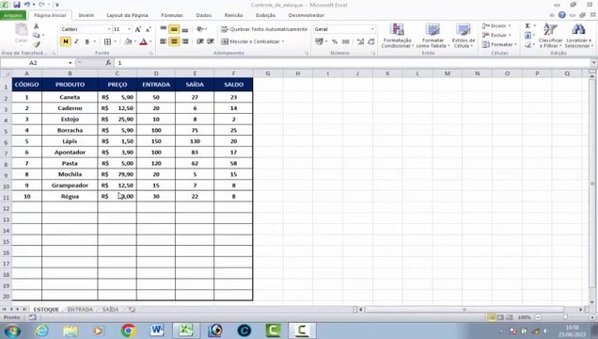
Task: Toggle Bold (N) formatting
Action: pyautogui.click(x=65, y=41)
